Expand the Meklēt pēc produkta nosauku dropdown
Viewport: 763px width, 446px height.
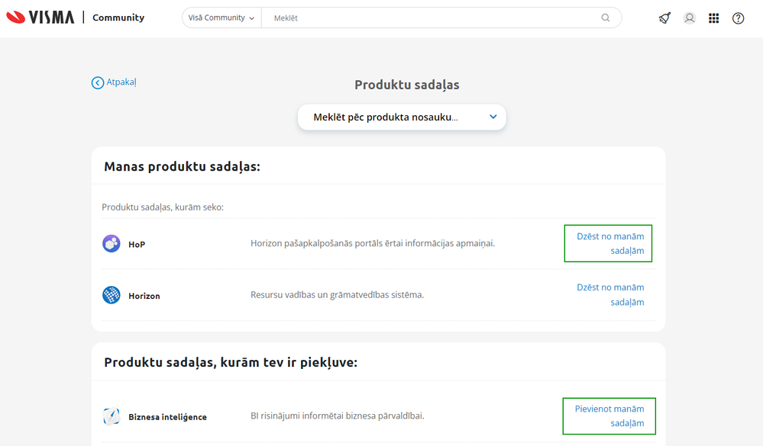point(402,117)
